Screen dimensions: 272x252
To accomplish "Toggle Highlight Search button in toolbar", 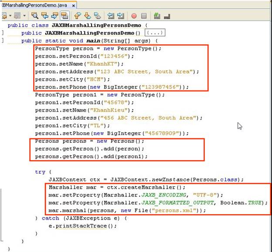I will [x=65, y=16].
